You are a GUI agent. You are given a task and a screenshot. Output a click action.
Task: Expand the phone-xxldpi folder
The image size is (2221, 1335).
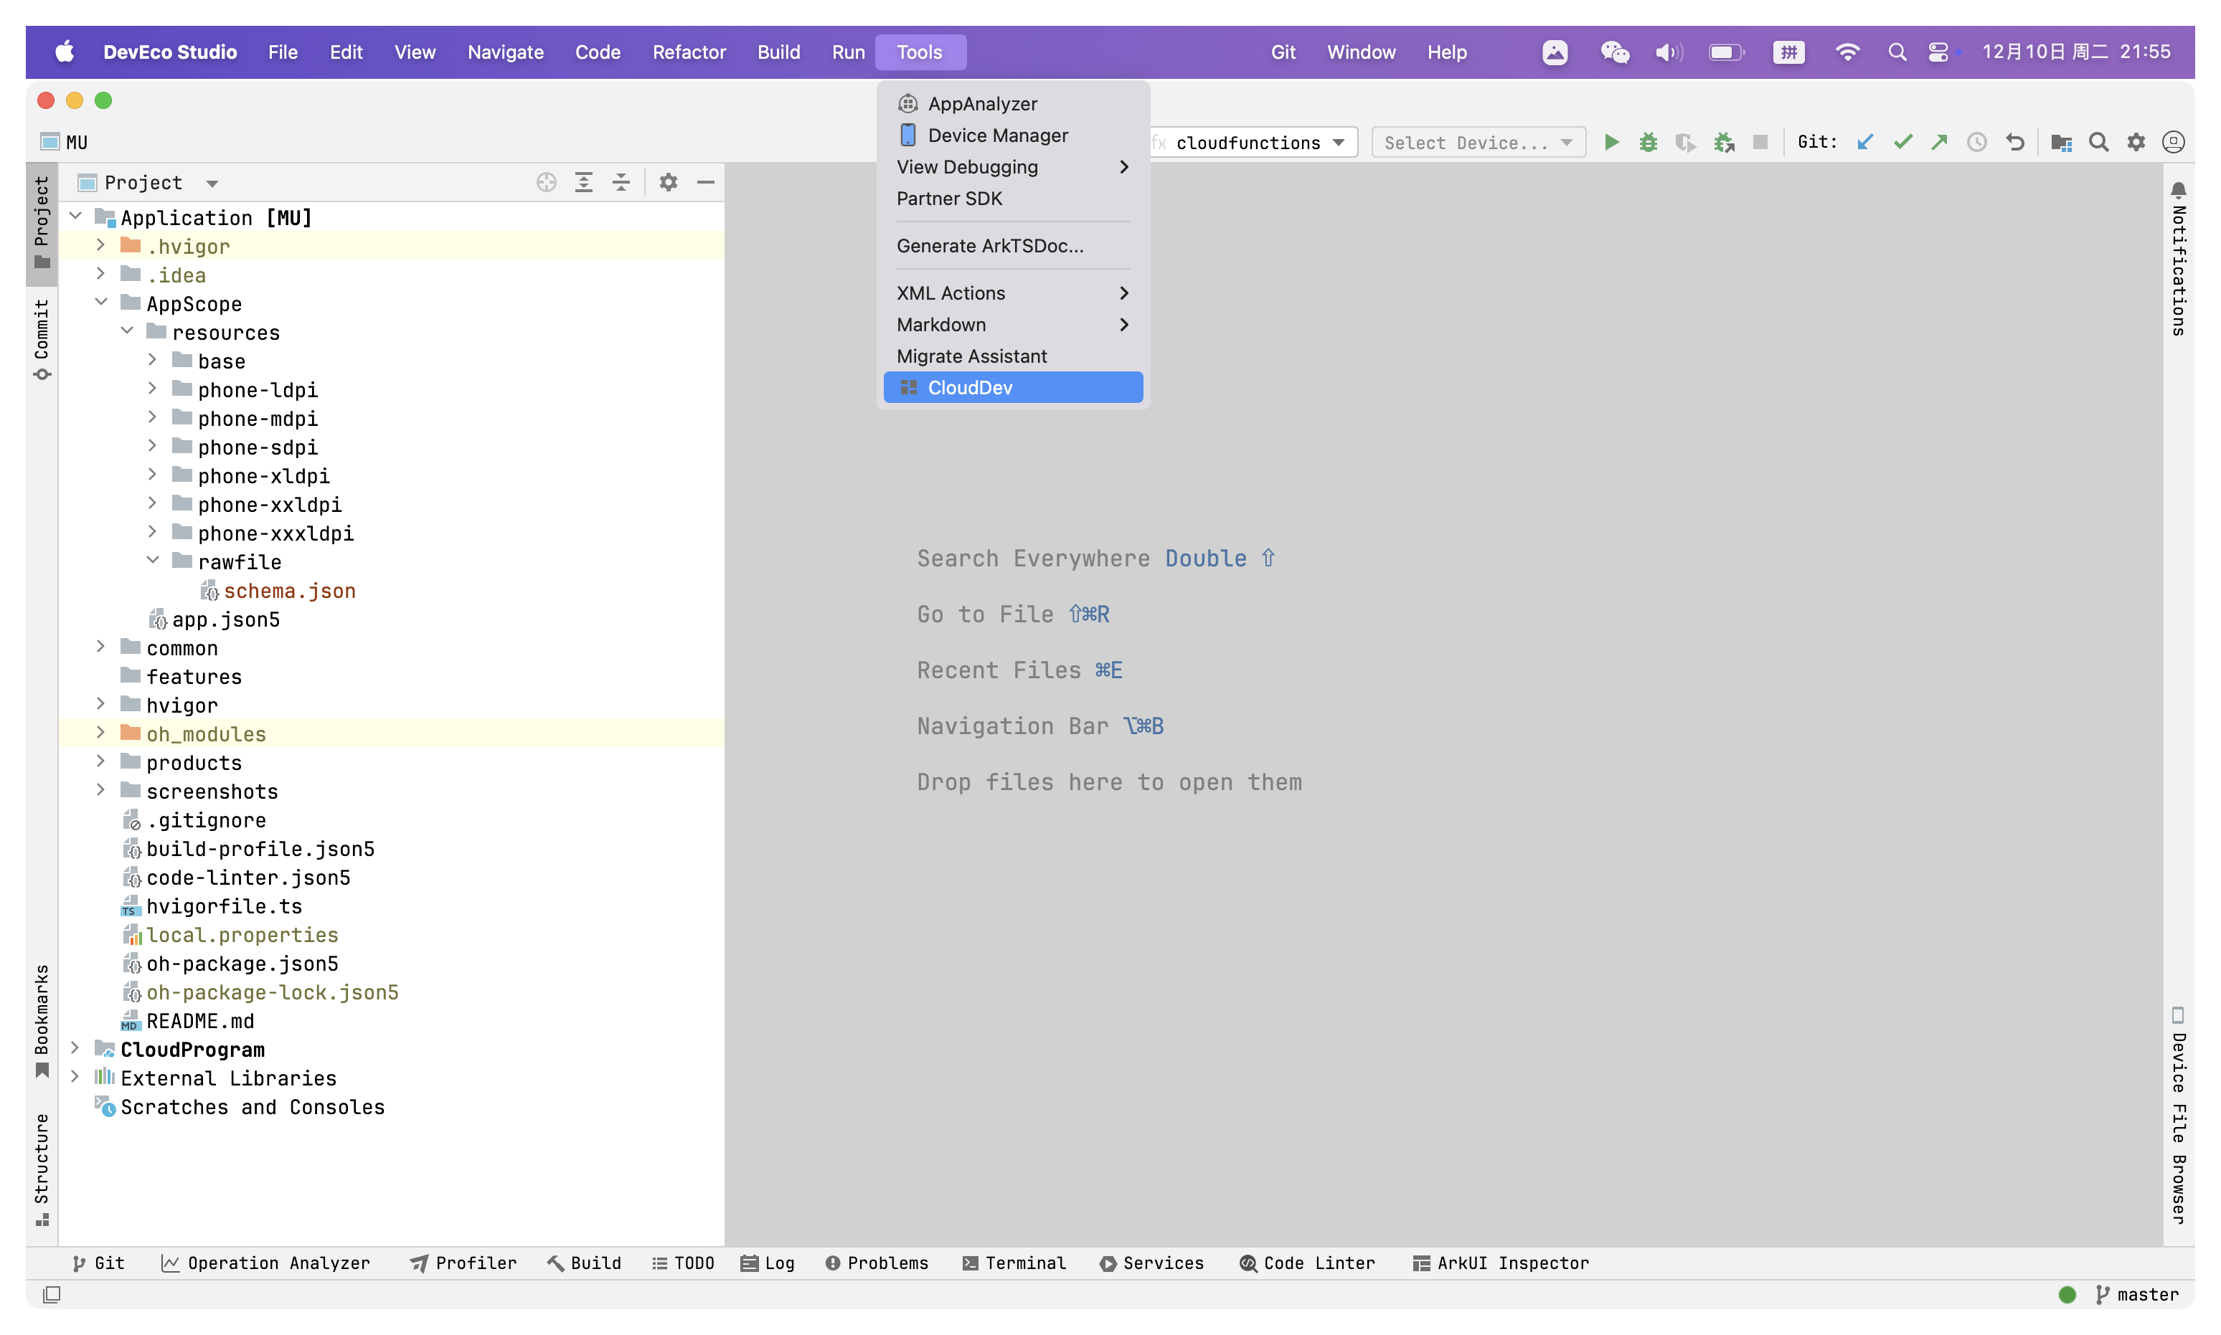tap(152, 504)
